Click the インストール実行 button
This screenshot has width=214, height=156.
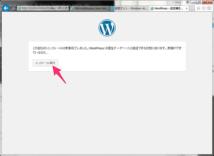[45, 63]
